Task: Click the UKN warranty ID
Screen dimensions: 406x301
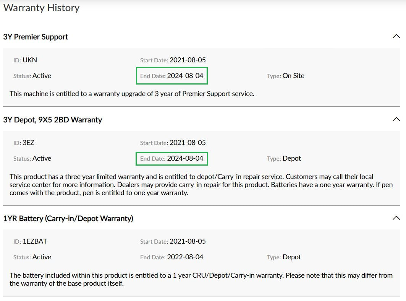Action: 30,60
